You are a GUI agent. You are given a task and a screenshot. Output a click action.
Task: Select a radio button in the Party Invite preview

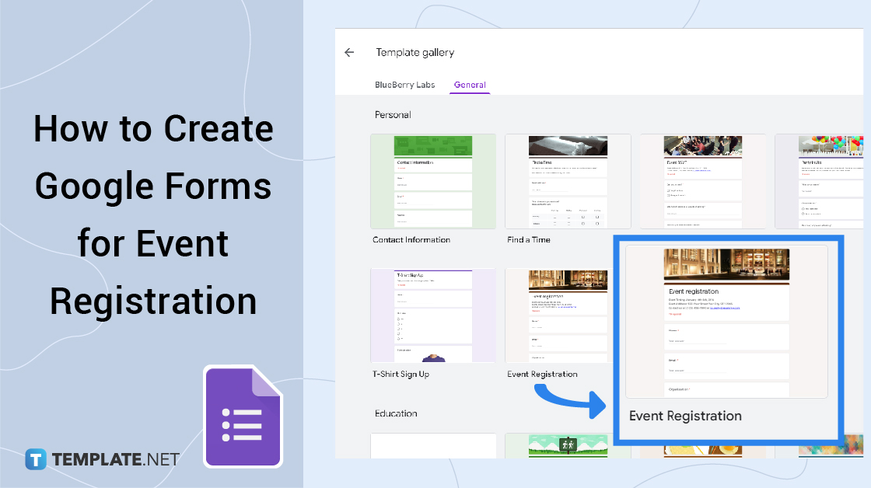(803, 208)
